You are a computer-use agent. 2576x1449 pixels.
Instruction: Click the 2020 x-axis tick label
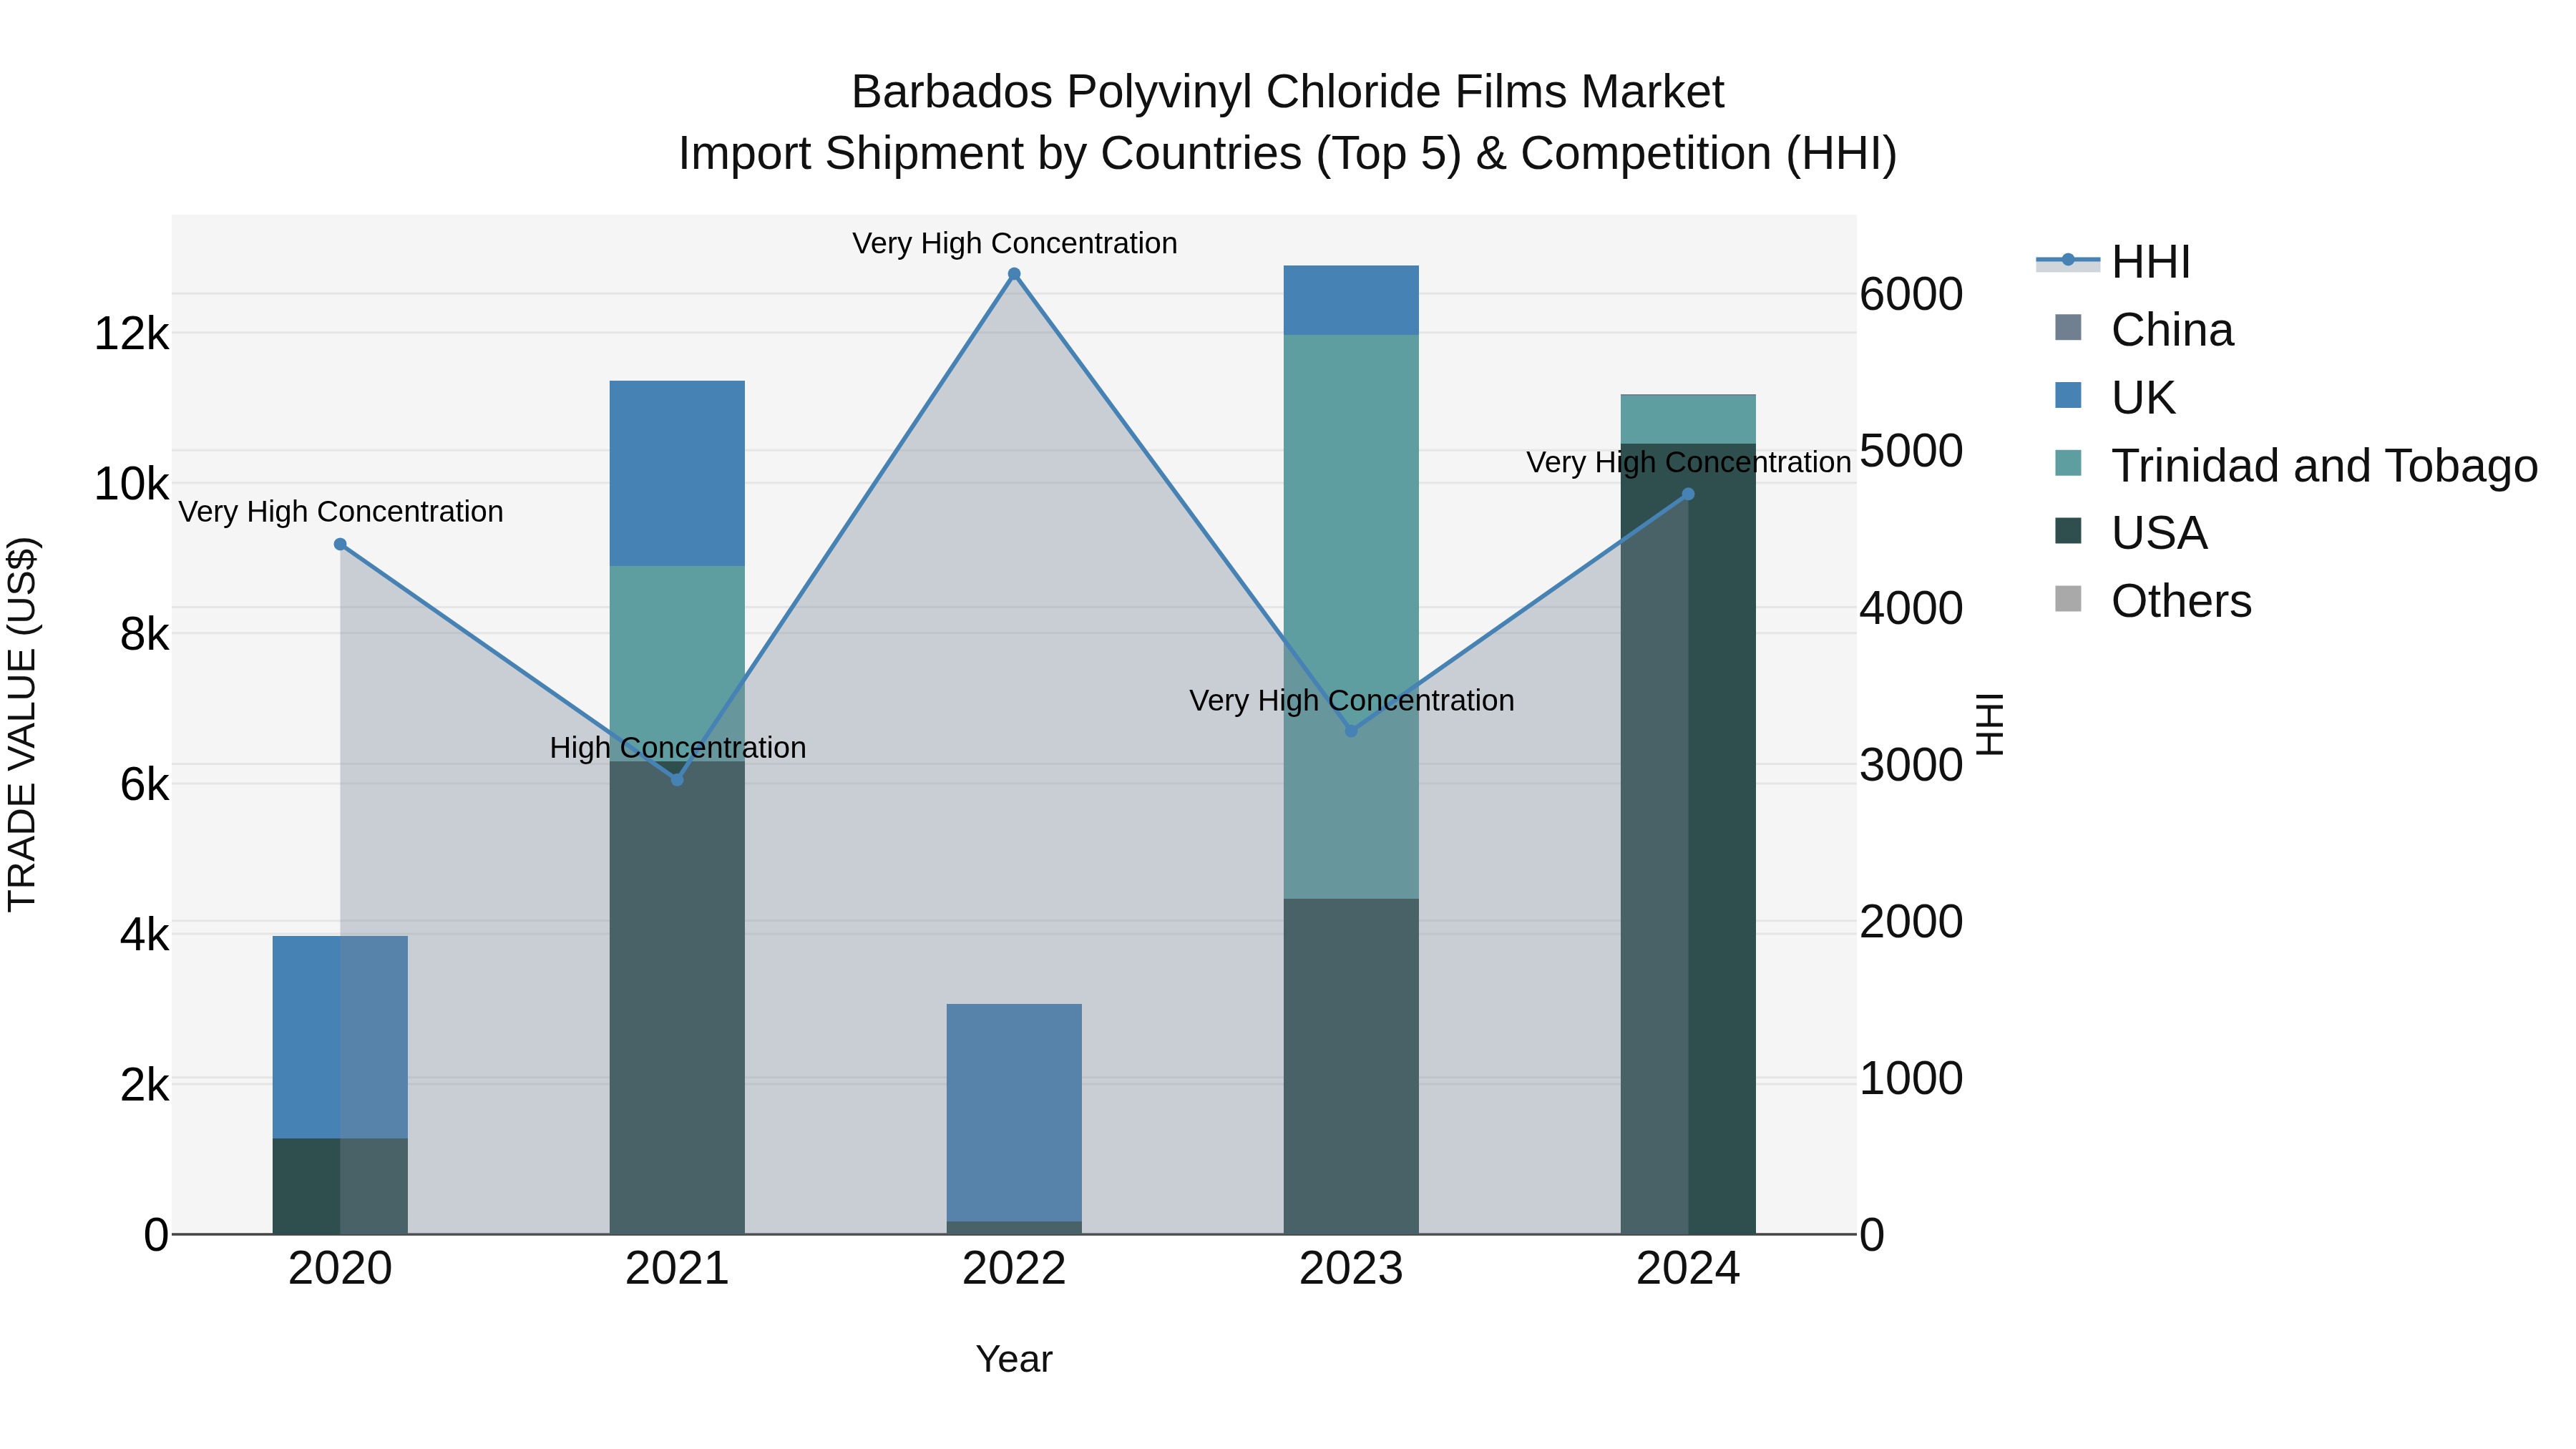click(x=340, y=1269)
